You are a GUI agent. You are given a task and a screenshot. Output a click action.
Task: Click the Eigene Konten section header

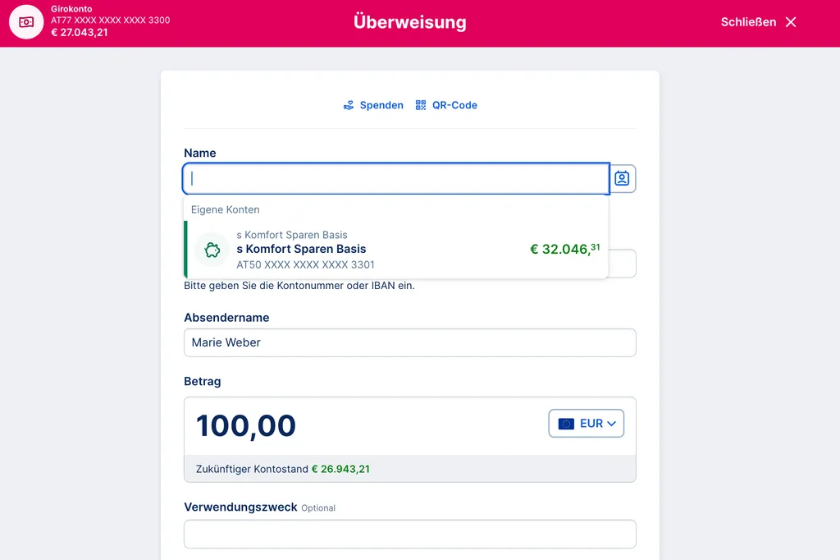coord(225,209)
